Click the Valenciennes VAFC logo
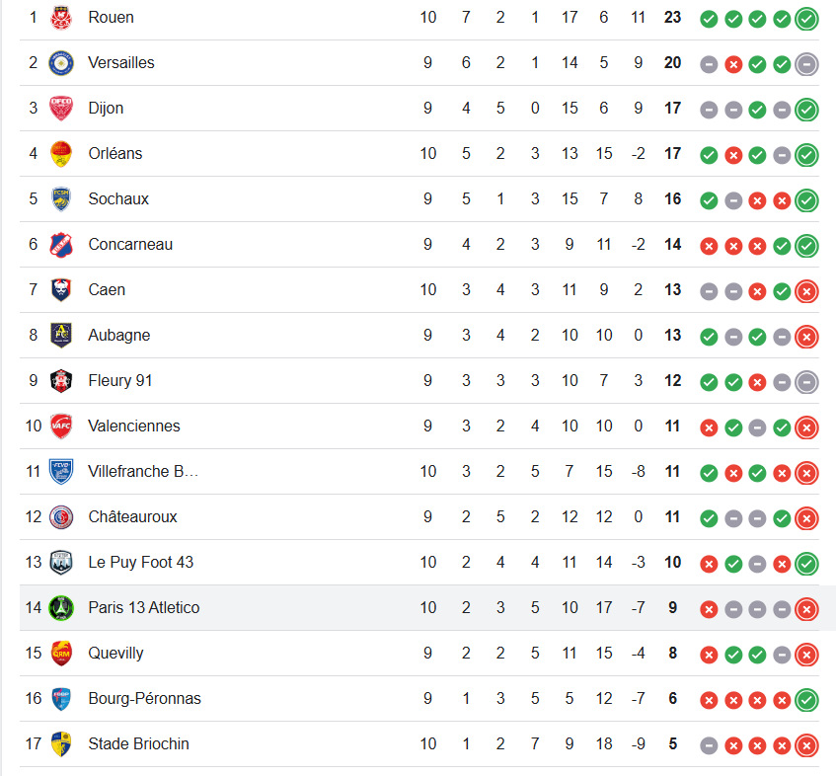Viewport: 836px width, 776px height. pyautogui.click(x=61, y=427)
